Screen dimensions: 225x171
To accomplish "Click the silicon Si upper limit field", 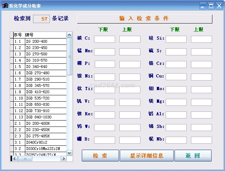I will point(201,39).
